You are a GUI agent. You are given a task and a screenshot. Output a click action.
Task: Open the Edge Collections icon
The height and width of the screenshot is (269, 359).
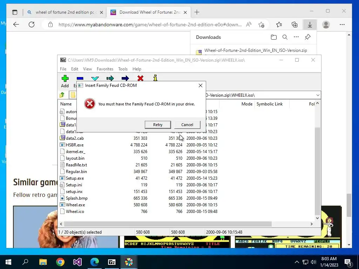(x=294, y=25)
